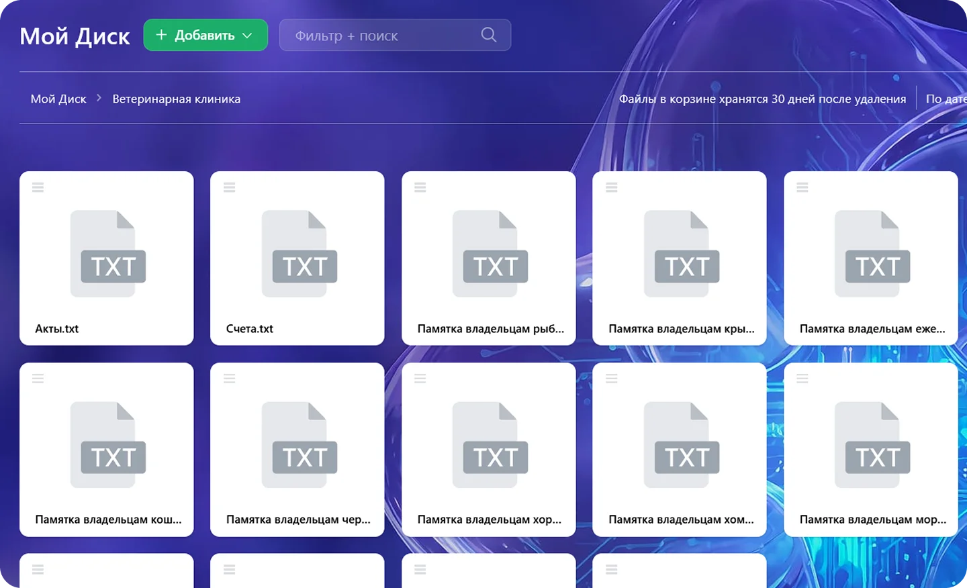Open the hamburger menu on Счета.txt card

tap(229, 187)
